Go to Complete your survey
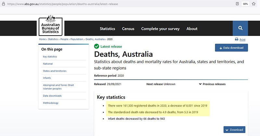This screenshot has height=136, width=260. pos(160,28)
